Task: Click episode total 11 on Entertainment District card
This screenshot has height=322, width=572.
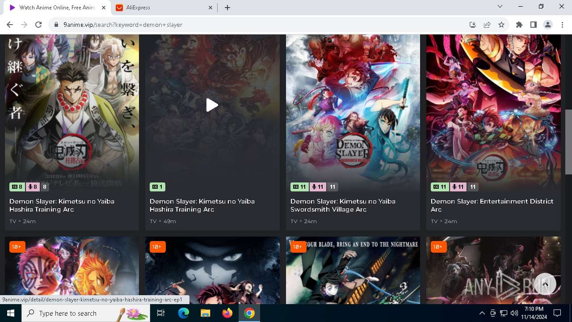Action: [473, 187]
